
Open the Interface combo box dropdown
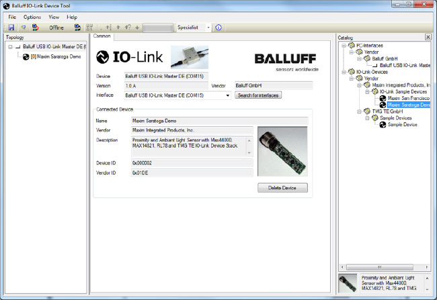tap(228, 95)
